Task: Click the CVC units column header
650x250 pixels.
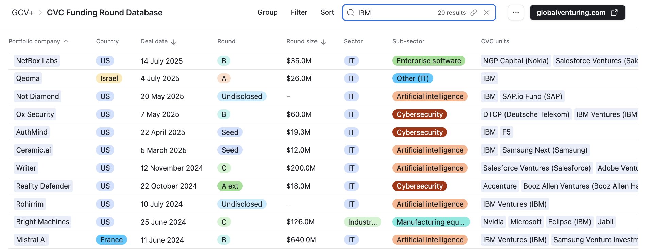Action: 495,41
